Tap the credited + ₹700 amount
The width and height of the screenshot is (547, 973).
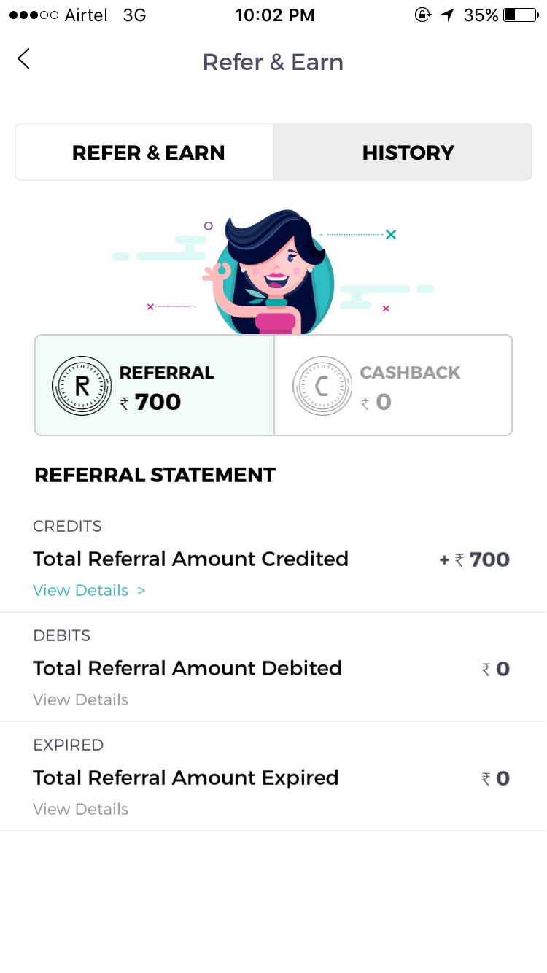(x=474, y=559)
